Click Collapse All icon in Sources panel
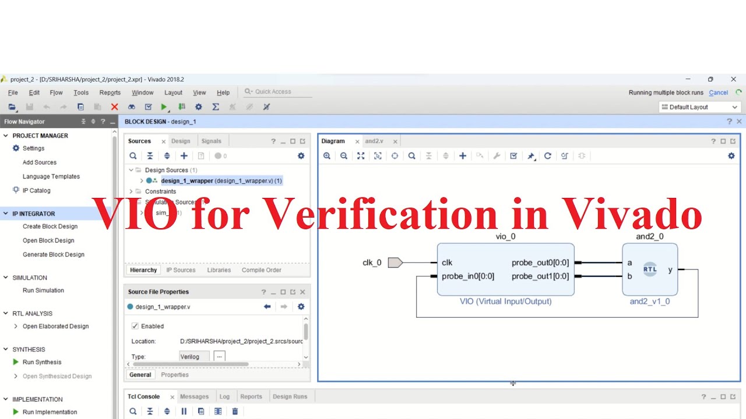Image resolution: width=746 pixels, height=419 pixels. [x=150, y=156]
